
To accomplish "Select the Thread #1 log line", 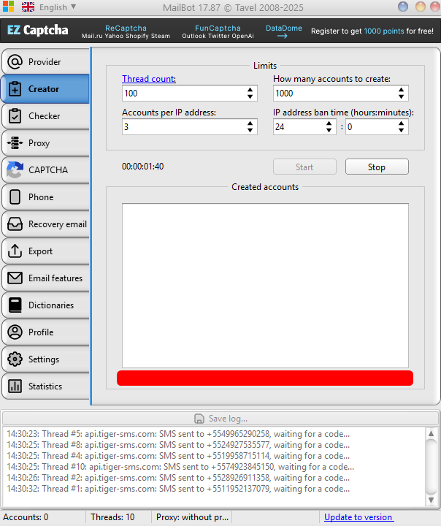I will [178, 489].
